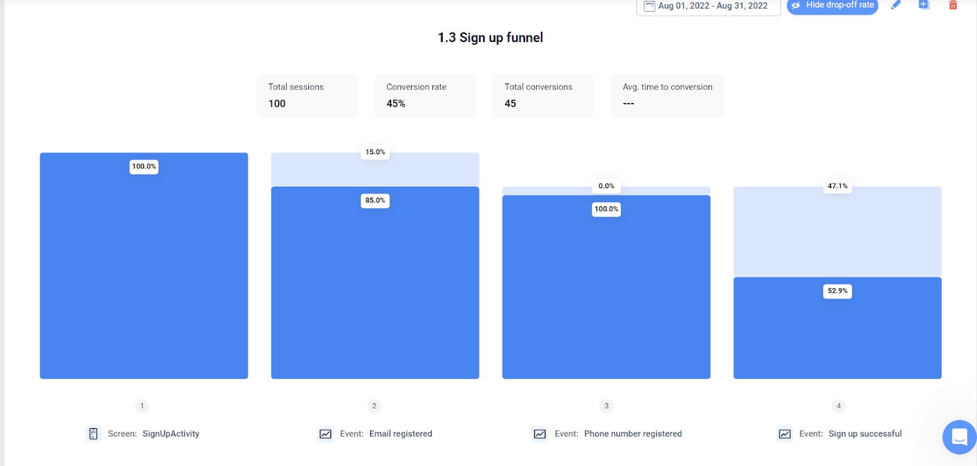Viewport: 977px width, 466px height.
Task: Click the blue add-to-dashboard icon
Action: pyautogui.click(x=923, y=4)
